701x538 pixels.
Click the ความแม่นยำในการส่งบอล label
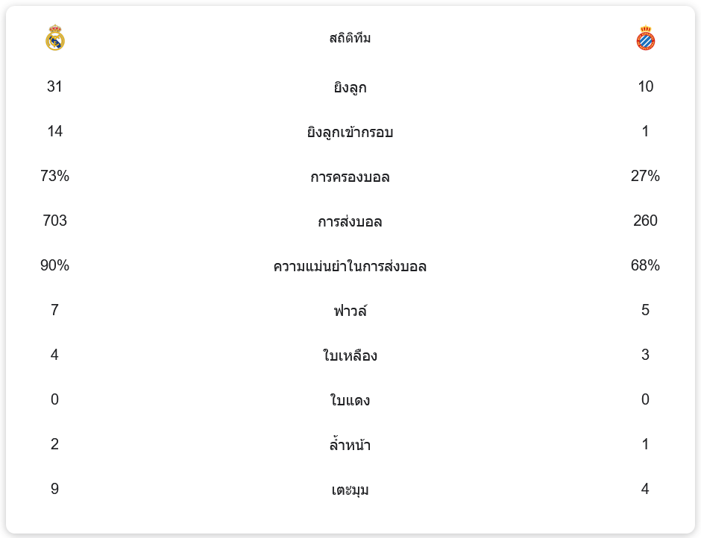(x=350, y=266)
